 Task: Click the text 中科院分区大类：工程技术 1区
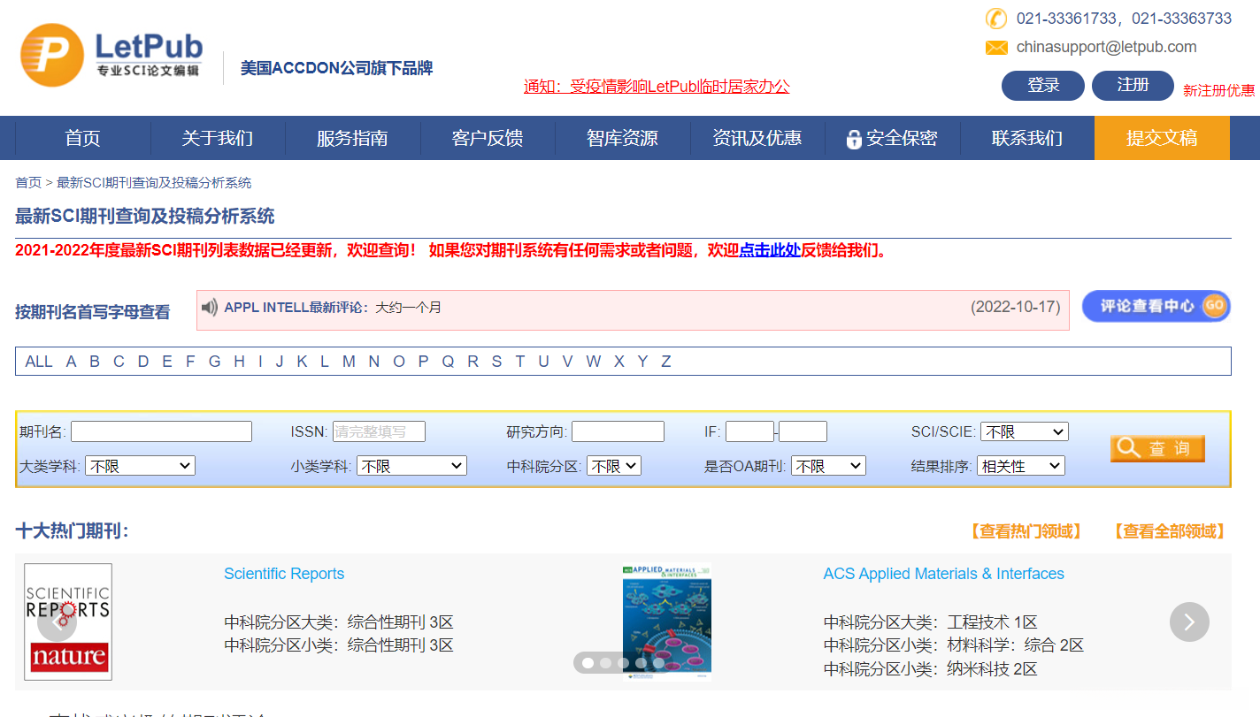tap(930, 622)
